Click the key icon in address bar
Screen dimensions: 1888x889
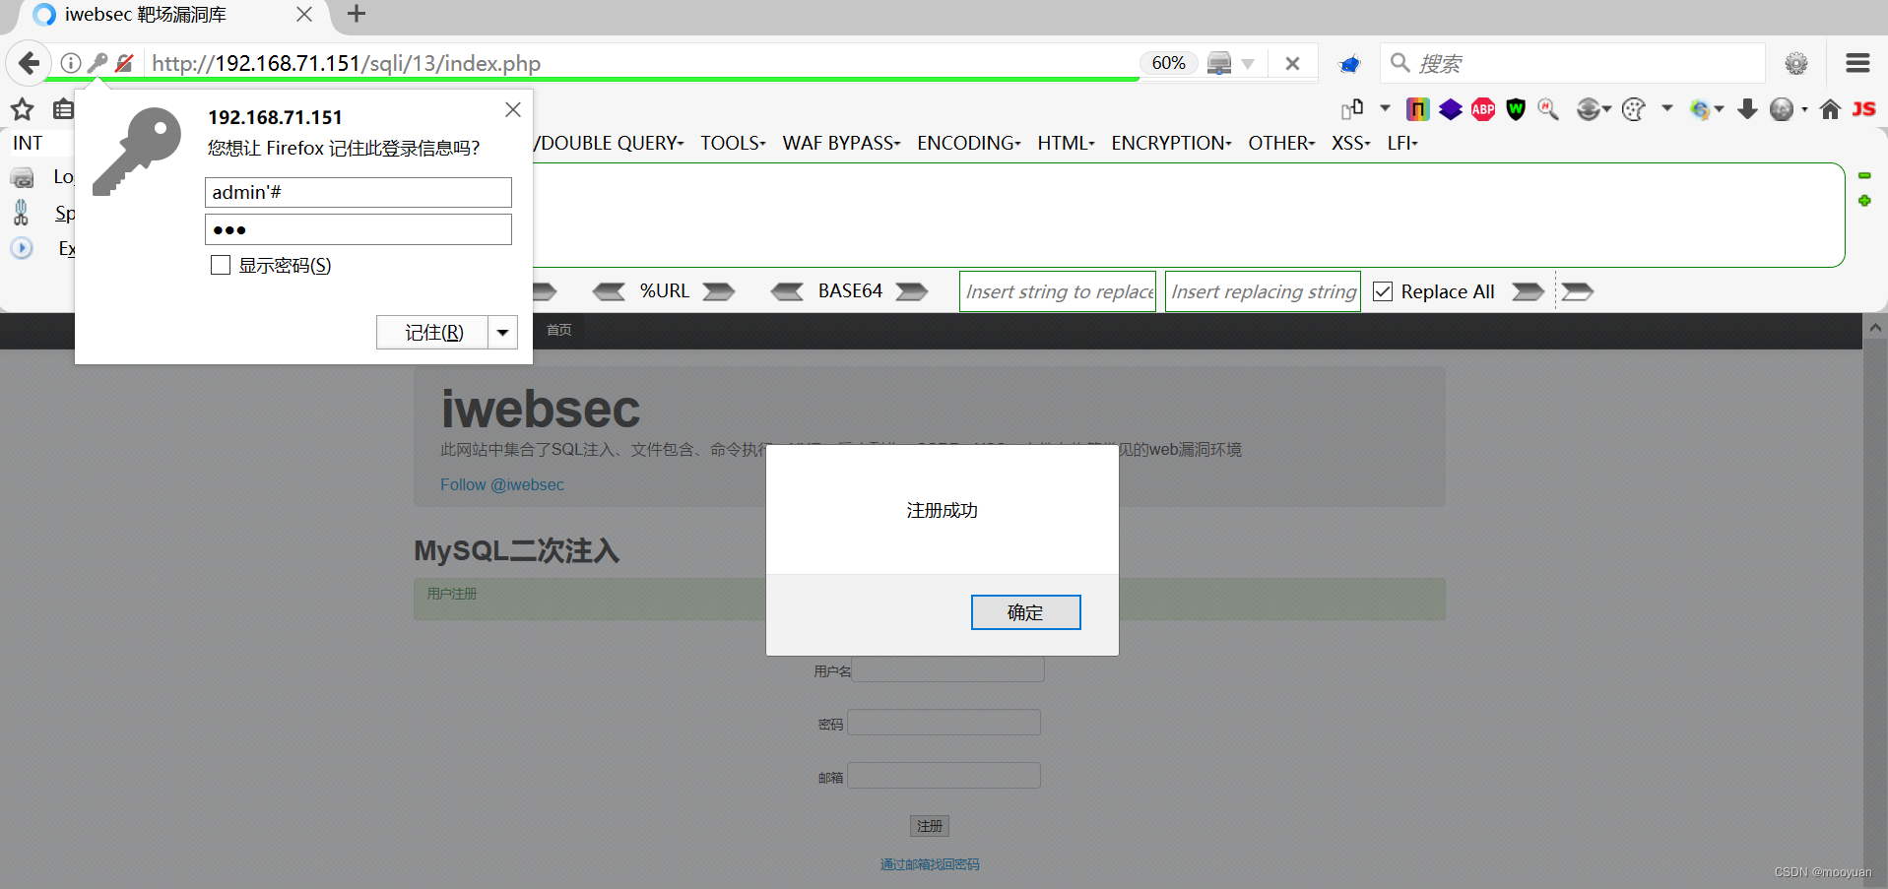(98, 63)
